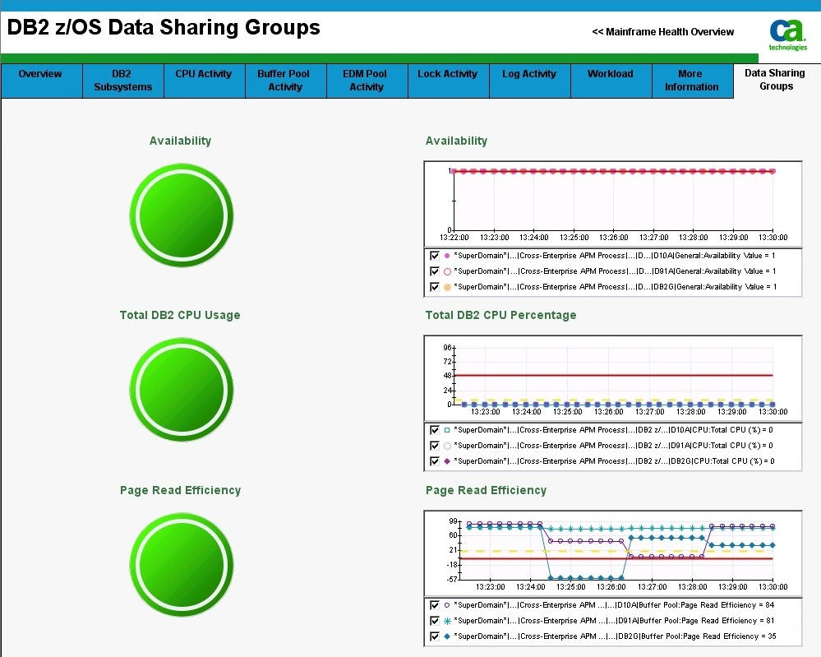Hide the DB2G Page Read Efficiency series
821x657 pixels.
[x=434, y=636]
